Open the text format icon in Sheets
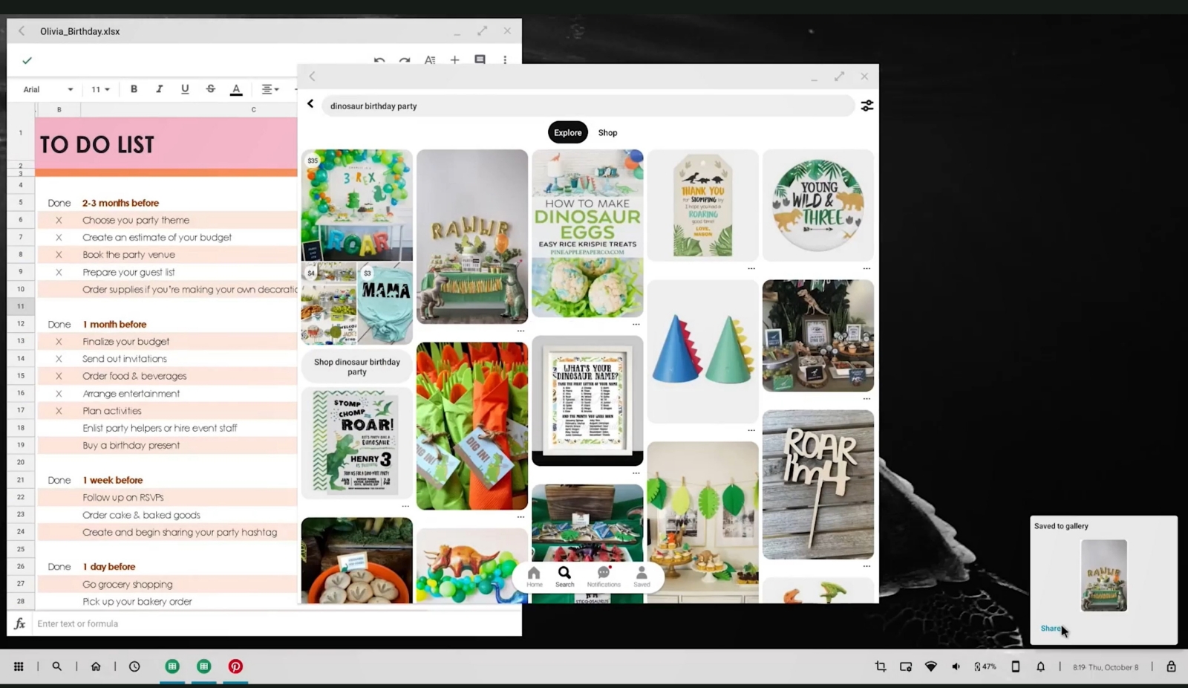1188x688 pixels. 430,60
